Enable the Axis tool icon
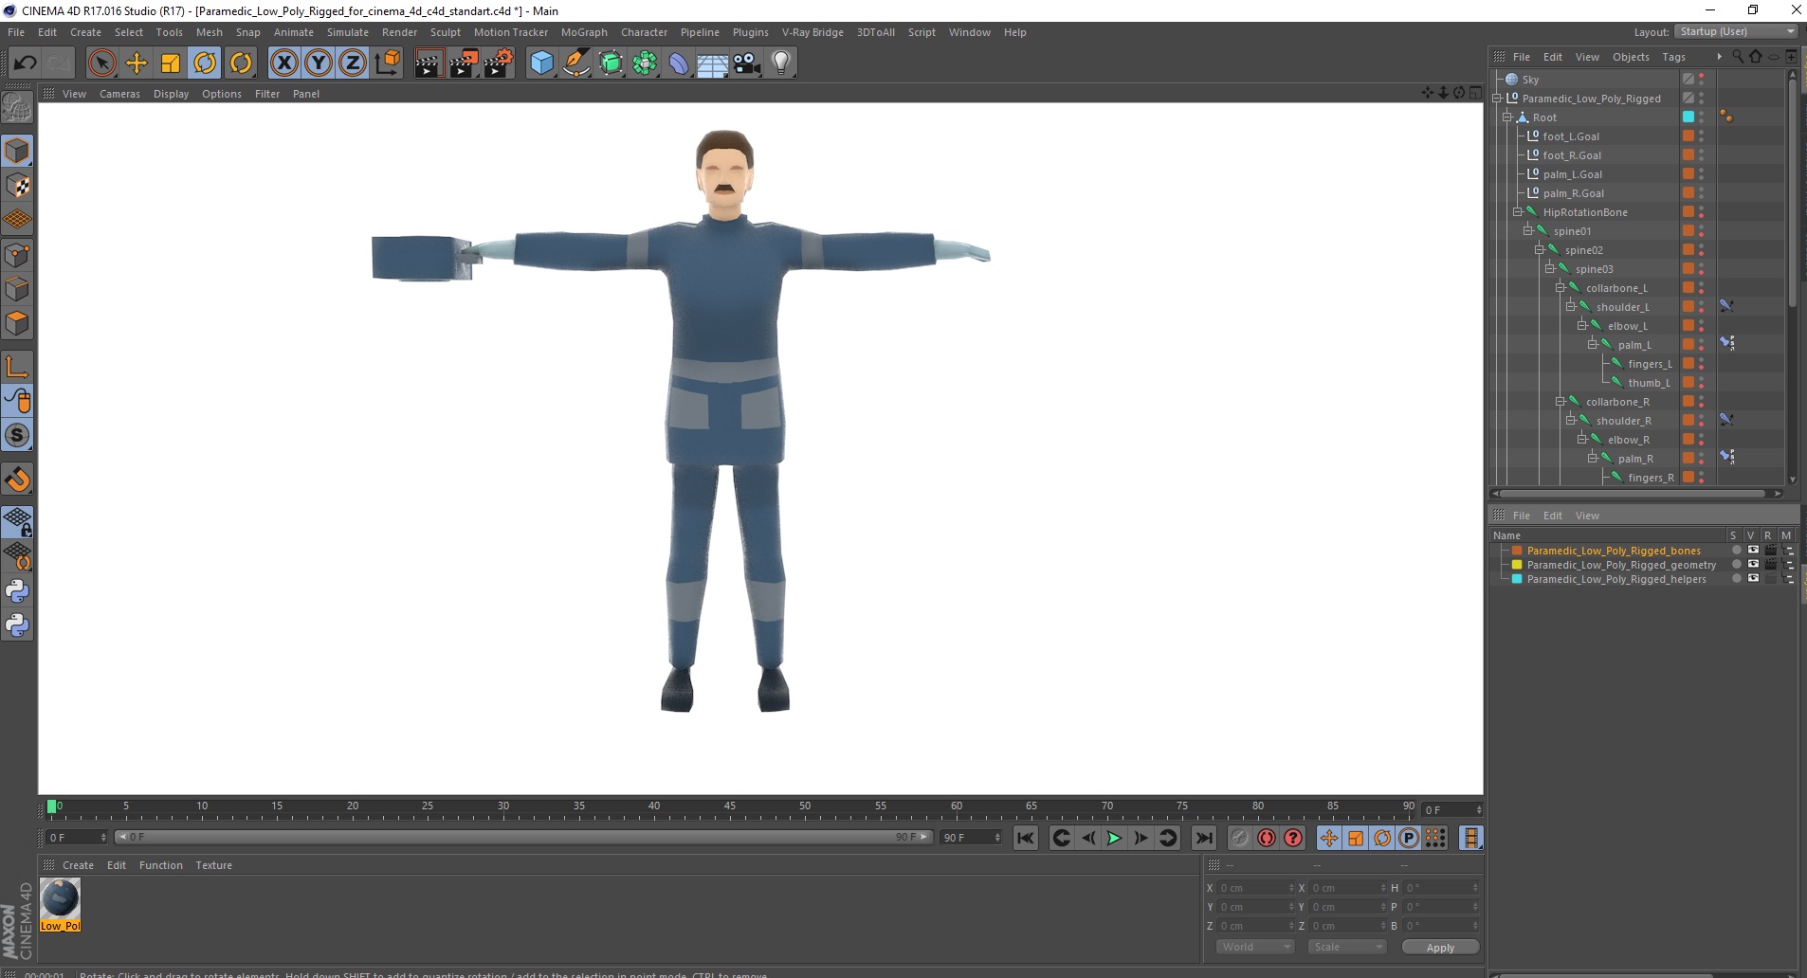The height and width of the screenshot is (978, 1807). (x=17, y=366)
